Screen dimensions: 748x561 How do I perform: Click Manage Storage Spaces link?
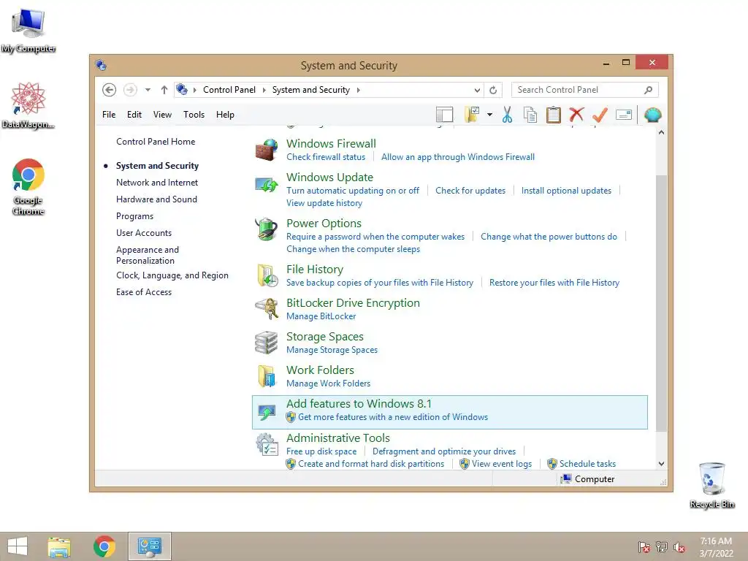pos(332,350)
